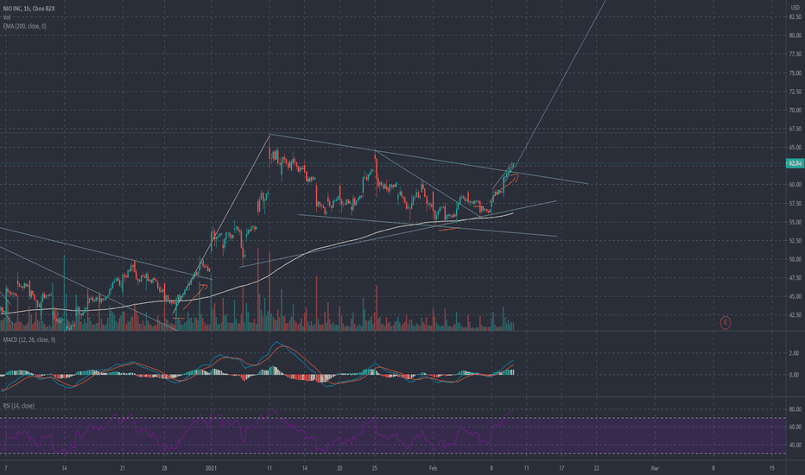The width and height of the screenshot is (805, 475).
Task: Select the MACD (12, 26, close, 9) label
Action: pos(29,340)
